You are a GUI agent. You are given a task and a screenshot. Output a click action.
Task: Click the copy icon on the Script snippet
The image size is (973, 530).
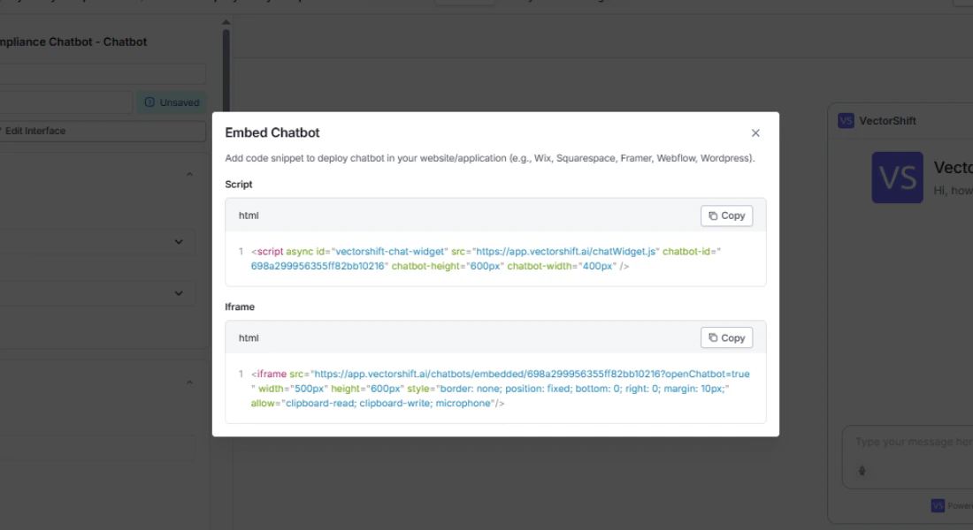(715, 215)
